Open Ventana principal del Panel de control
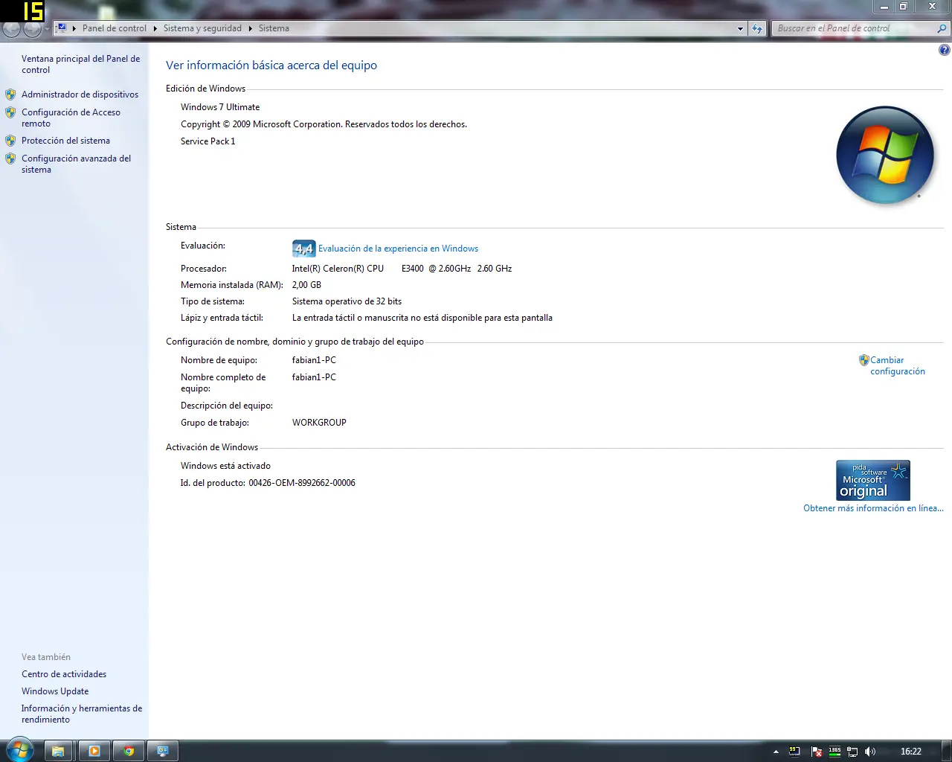 pyautogui.click(x=80, y=64)
